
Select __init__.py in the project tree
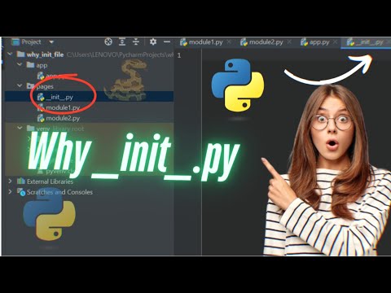pyautogui.click(x=89, y=97)
